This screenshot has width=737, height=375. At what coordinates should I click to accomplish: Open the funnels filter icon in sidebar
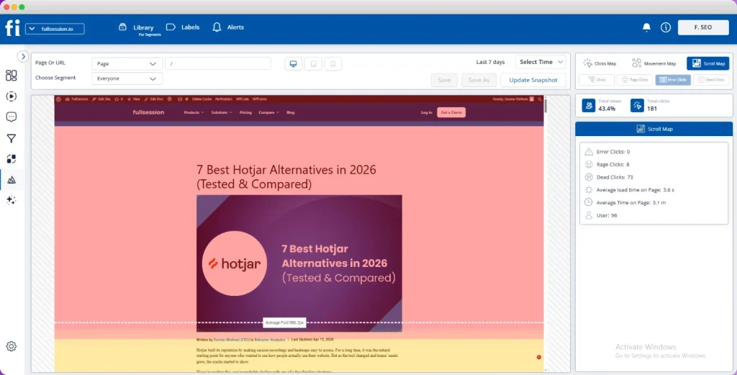click(12, 138)
